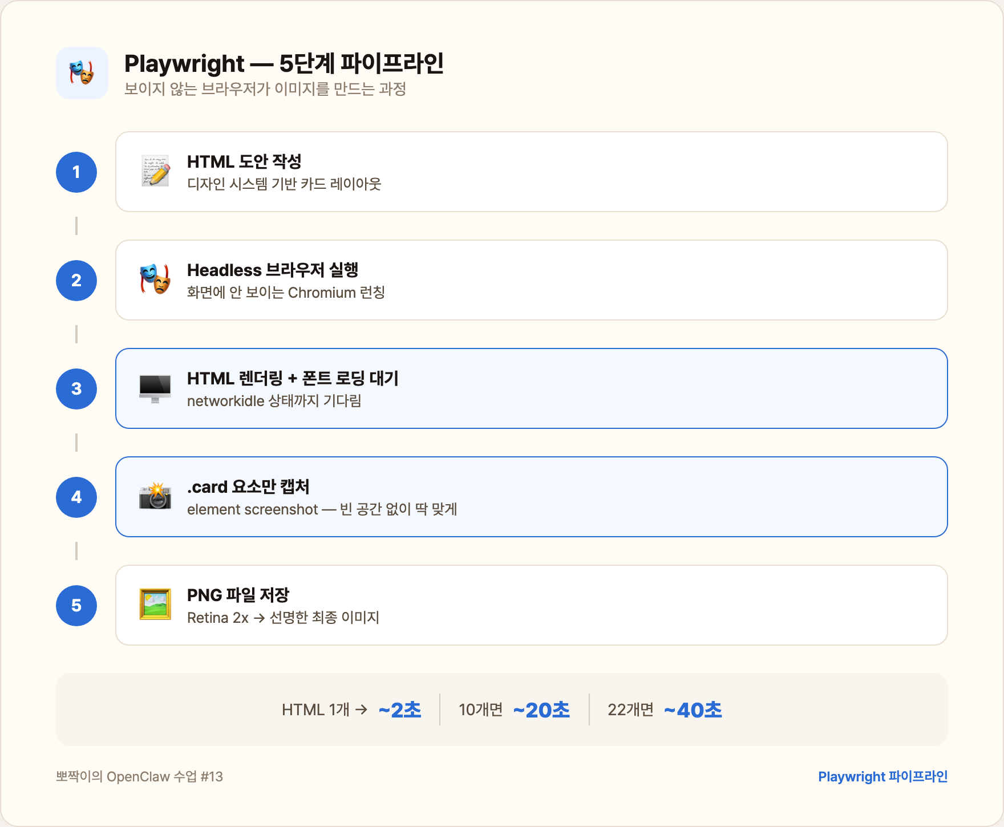Select the highlighted HTML 렌더링 step card
The height and width of the screenshot is (827, 1004).
pyautogui.click(x=531, y=388)
